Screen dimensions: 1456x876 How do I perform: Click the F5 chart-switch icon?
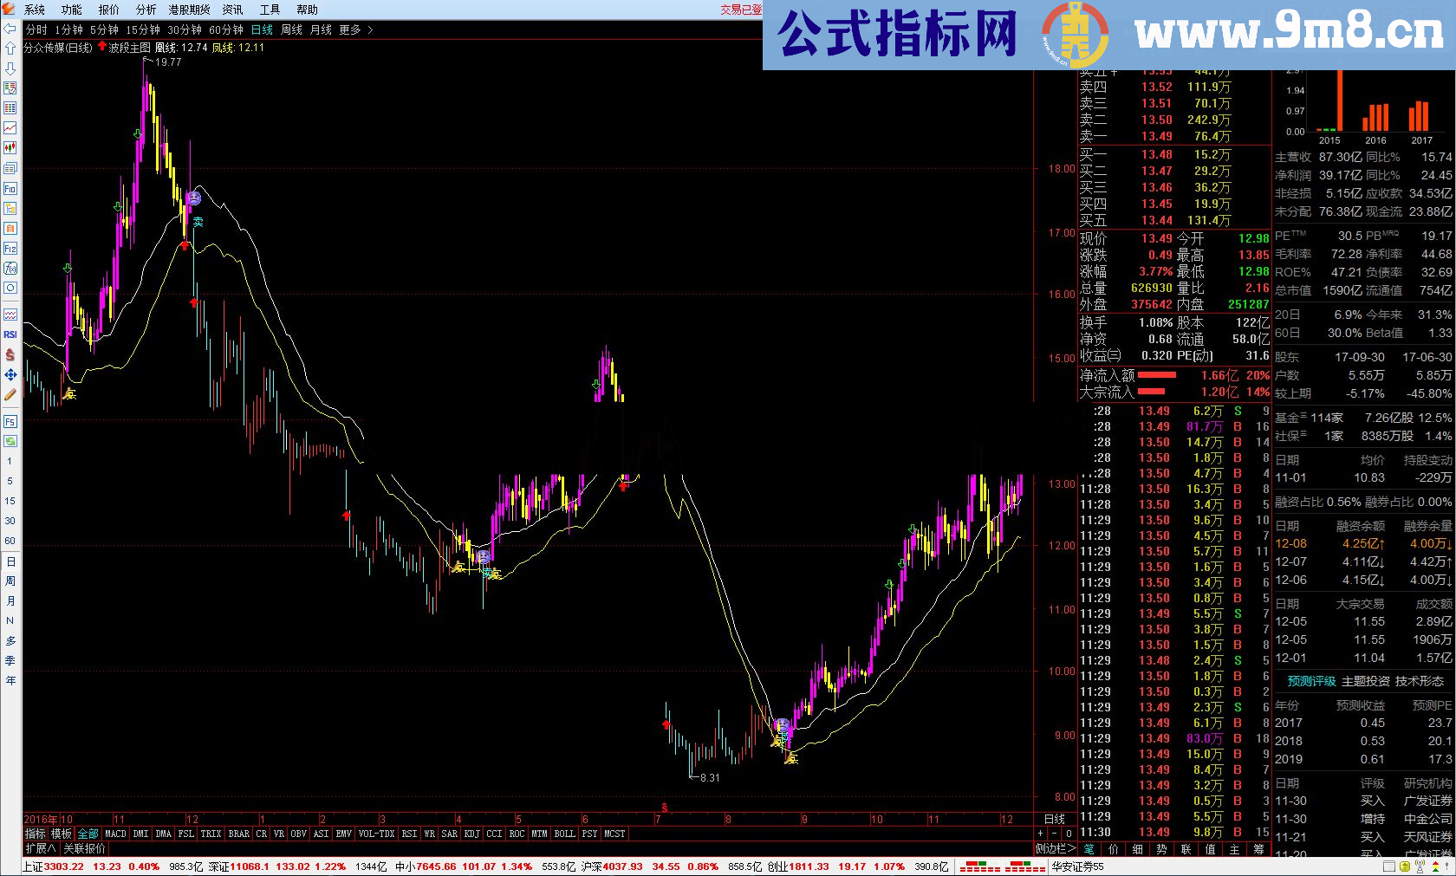(x=10, y=421)
